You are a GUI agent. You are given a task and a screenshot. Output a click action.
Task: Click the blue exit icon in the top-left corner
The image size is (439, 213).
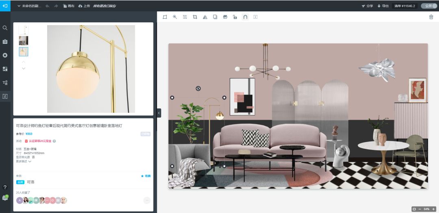click(x=5, y=6)
